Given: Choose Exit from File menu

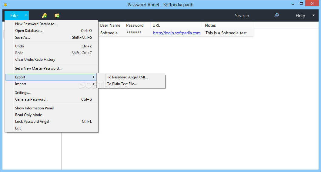Looking at the screenshot, I should 52,128.
